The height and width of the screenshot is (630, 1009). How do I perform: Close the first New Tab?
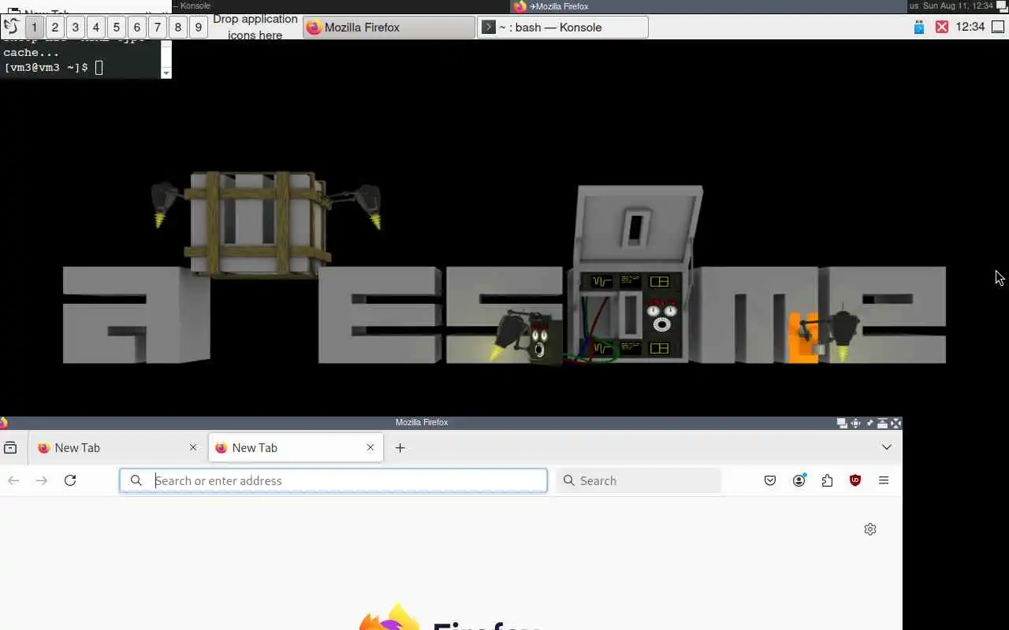pyautogui.click(x=193, y=447)
